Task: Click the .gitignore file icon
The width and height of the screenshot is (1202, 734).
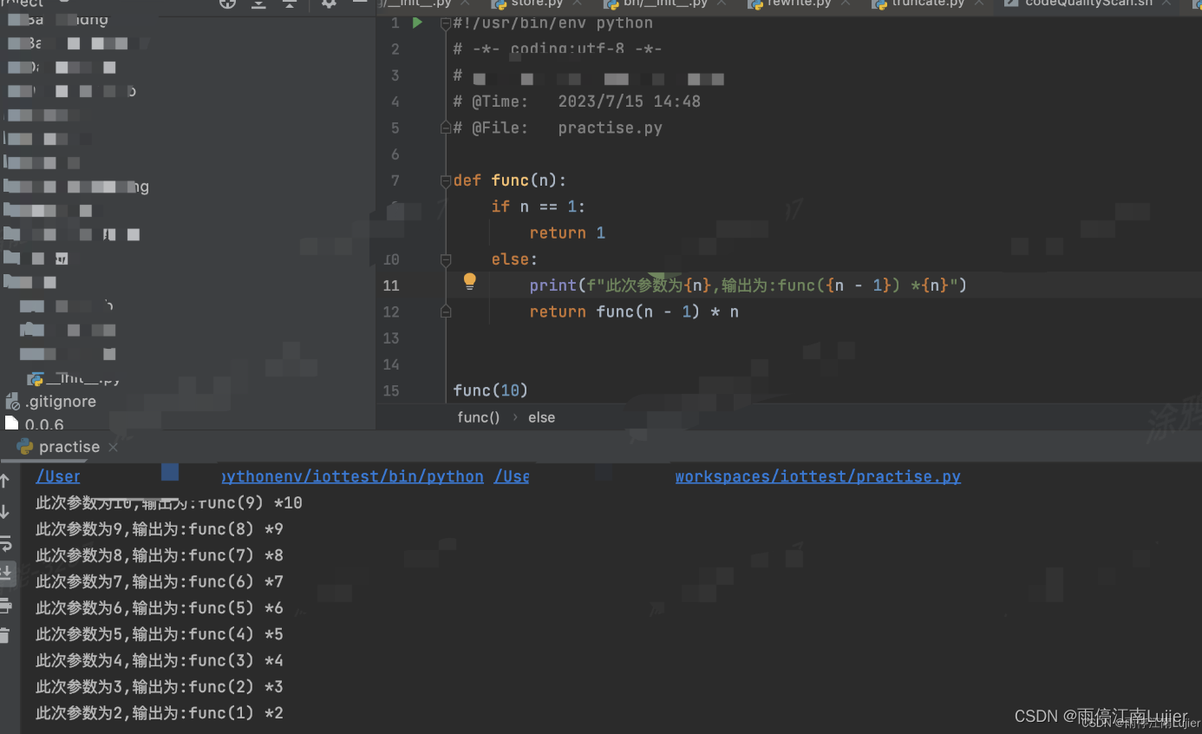Action: tap(12, 402)
